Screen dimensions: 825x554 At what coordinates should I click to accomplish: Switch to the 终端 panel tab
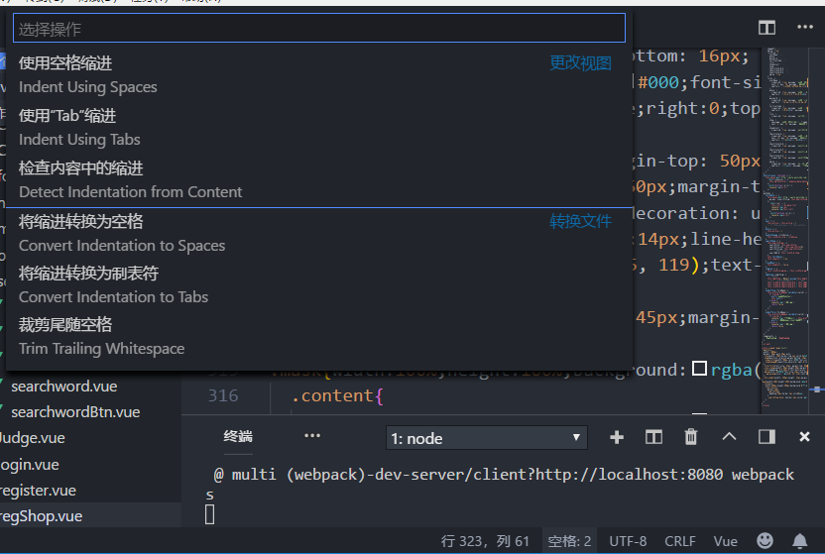[x=238, y=436]
